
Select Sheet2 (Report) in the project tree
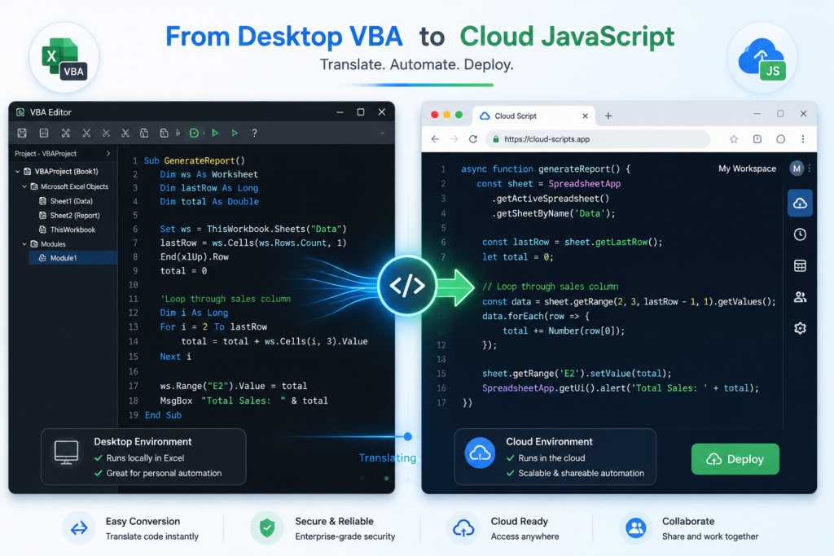point(74,215)
